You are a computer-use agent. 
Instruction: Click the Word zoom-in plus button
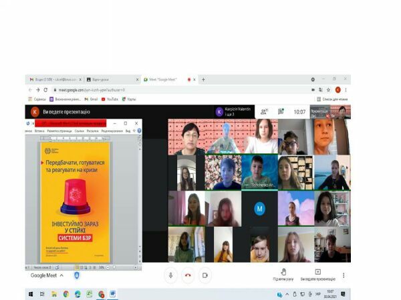click(135, 267)
